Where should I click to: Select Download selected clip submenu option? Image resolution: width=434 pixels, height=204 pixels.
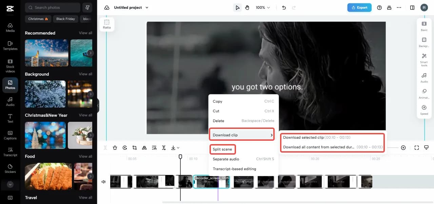pyautogui.click(x=303, y=137)
